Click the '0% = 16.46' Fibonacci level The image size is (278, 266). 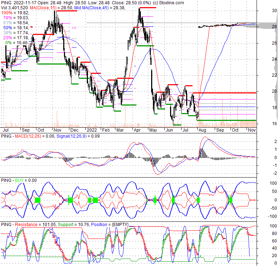[x=16, y=43]
